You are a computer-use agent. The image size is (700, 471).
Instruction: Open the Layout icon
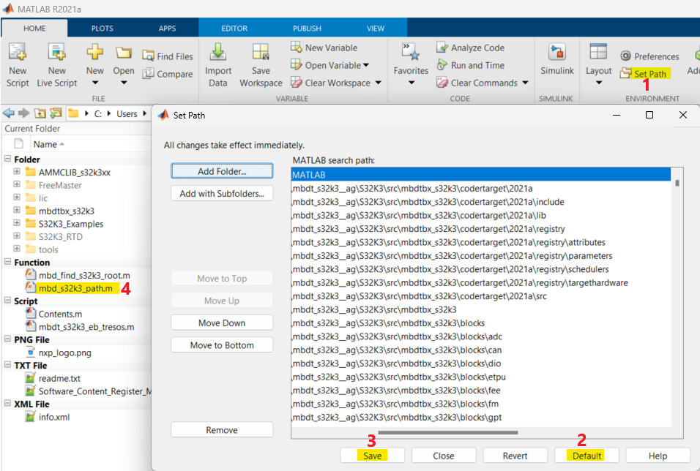[598, 52]
